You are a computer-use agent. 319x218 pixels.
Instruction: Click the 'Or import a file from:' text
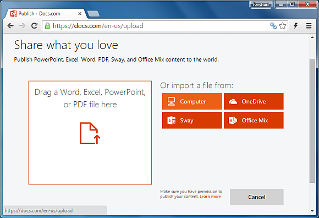pyautogui.click(x=196, y=85)
